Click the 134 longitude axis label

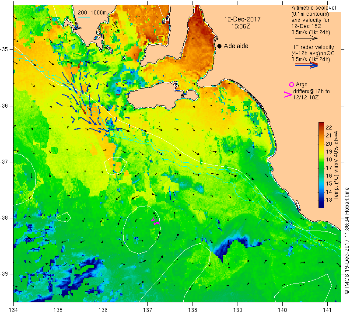tap(14, 310)
